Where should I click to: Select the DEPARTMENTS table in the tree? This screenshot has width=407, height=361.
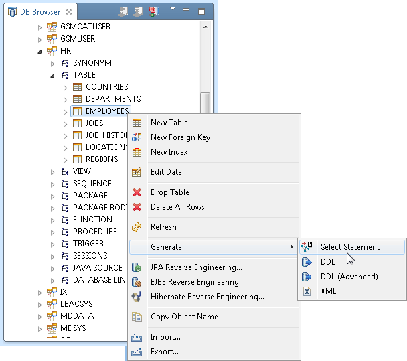coord(112,99)
